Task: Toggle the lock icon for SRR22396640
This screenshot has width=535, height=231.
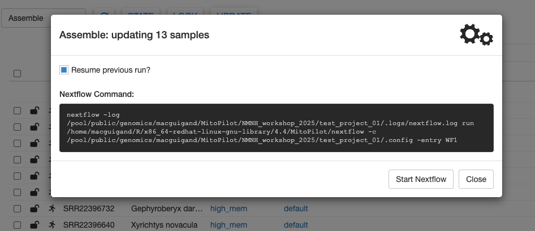Action: pos(34,225)
